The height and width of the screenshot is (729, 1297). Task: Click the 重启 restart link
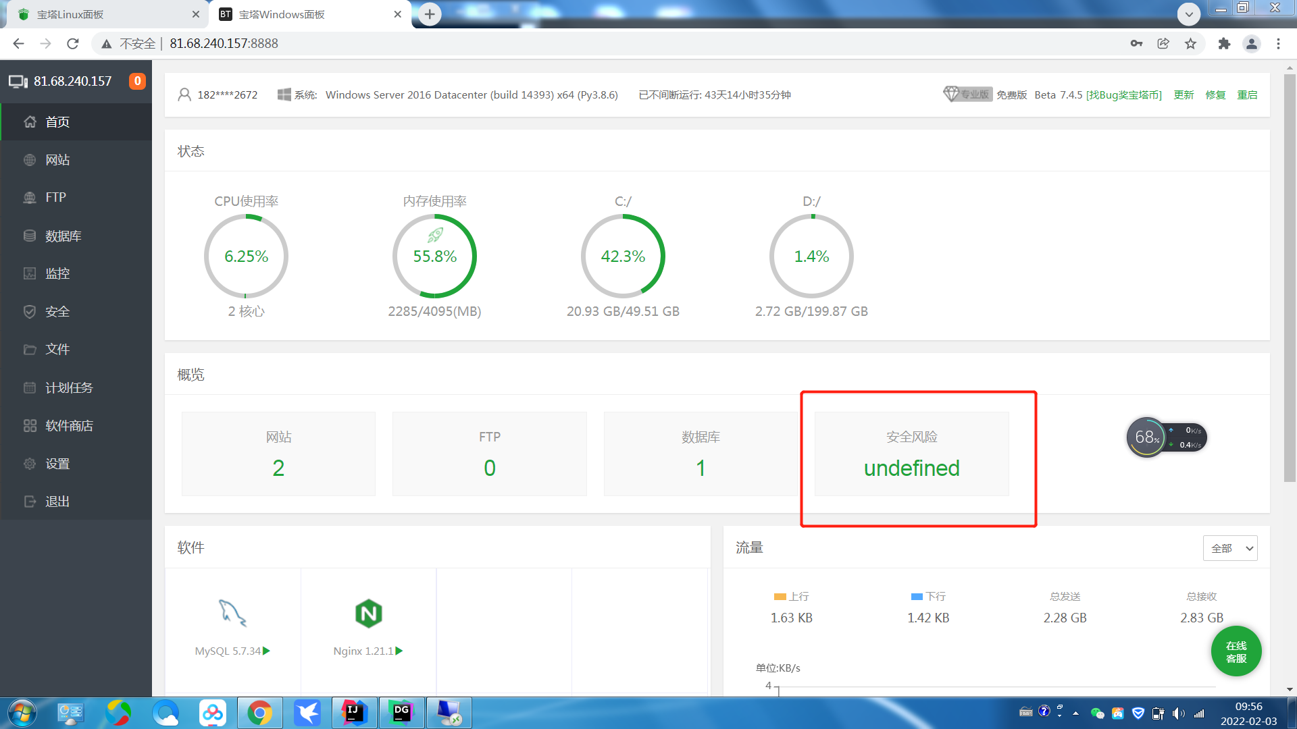(x=1247, y=94)
